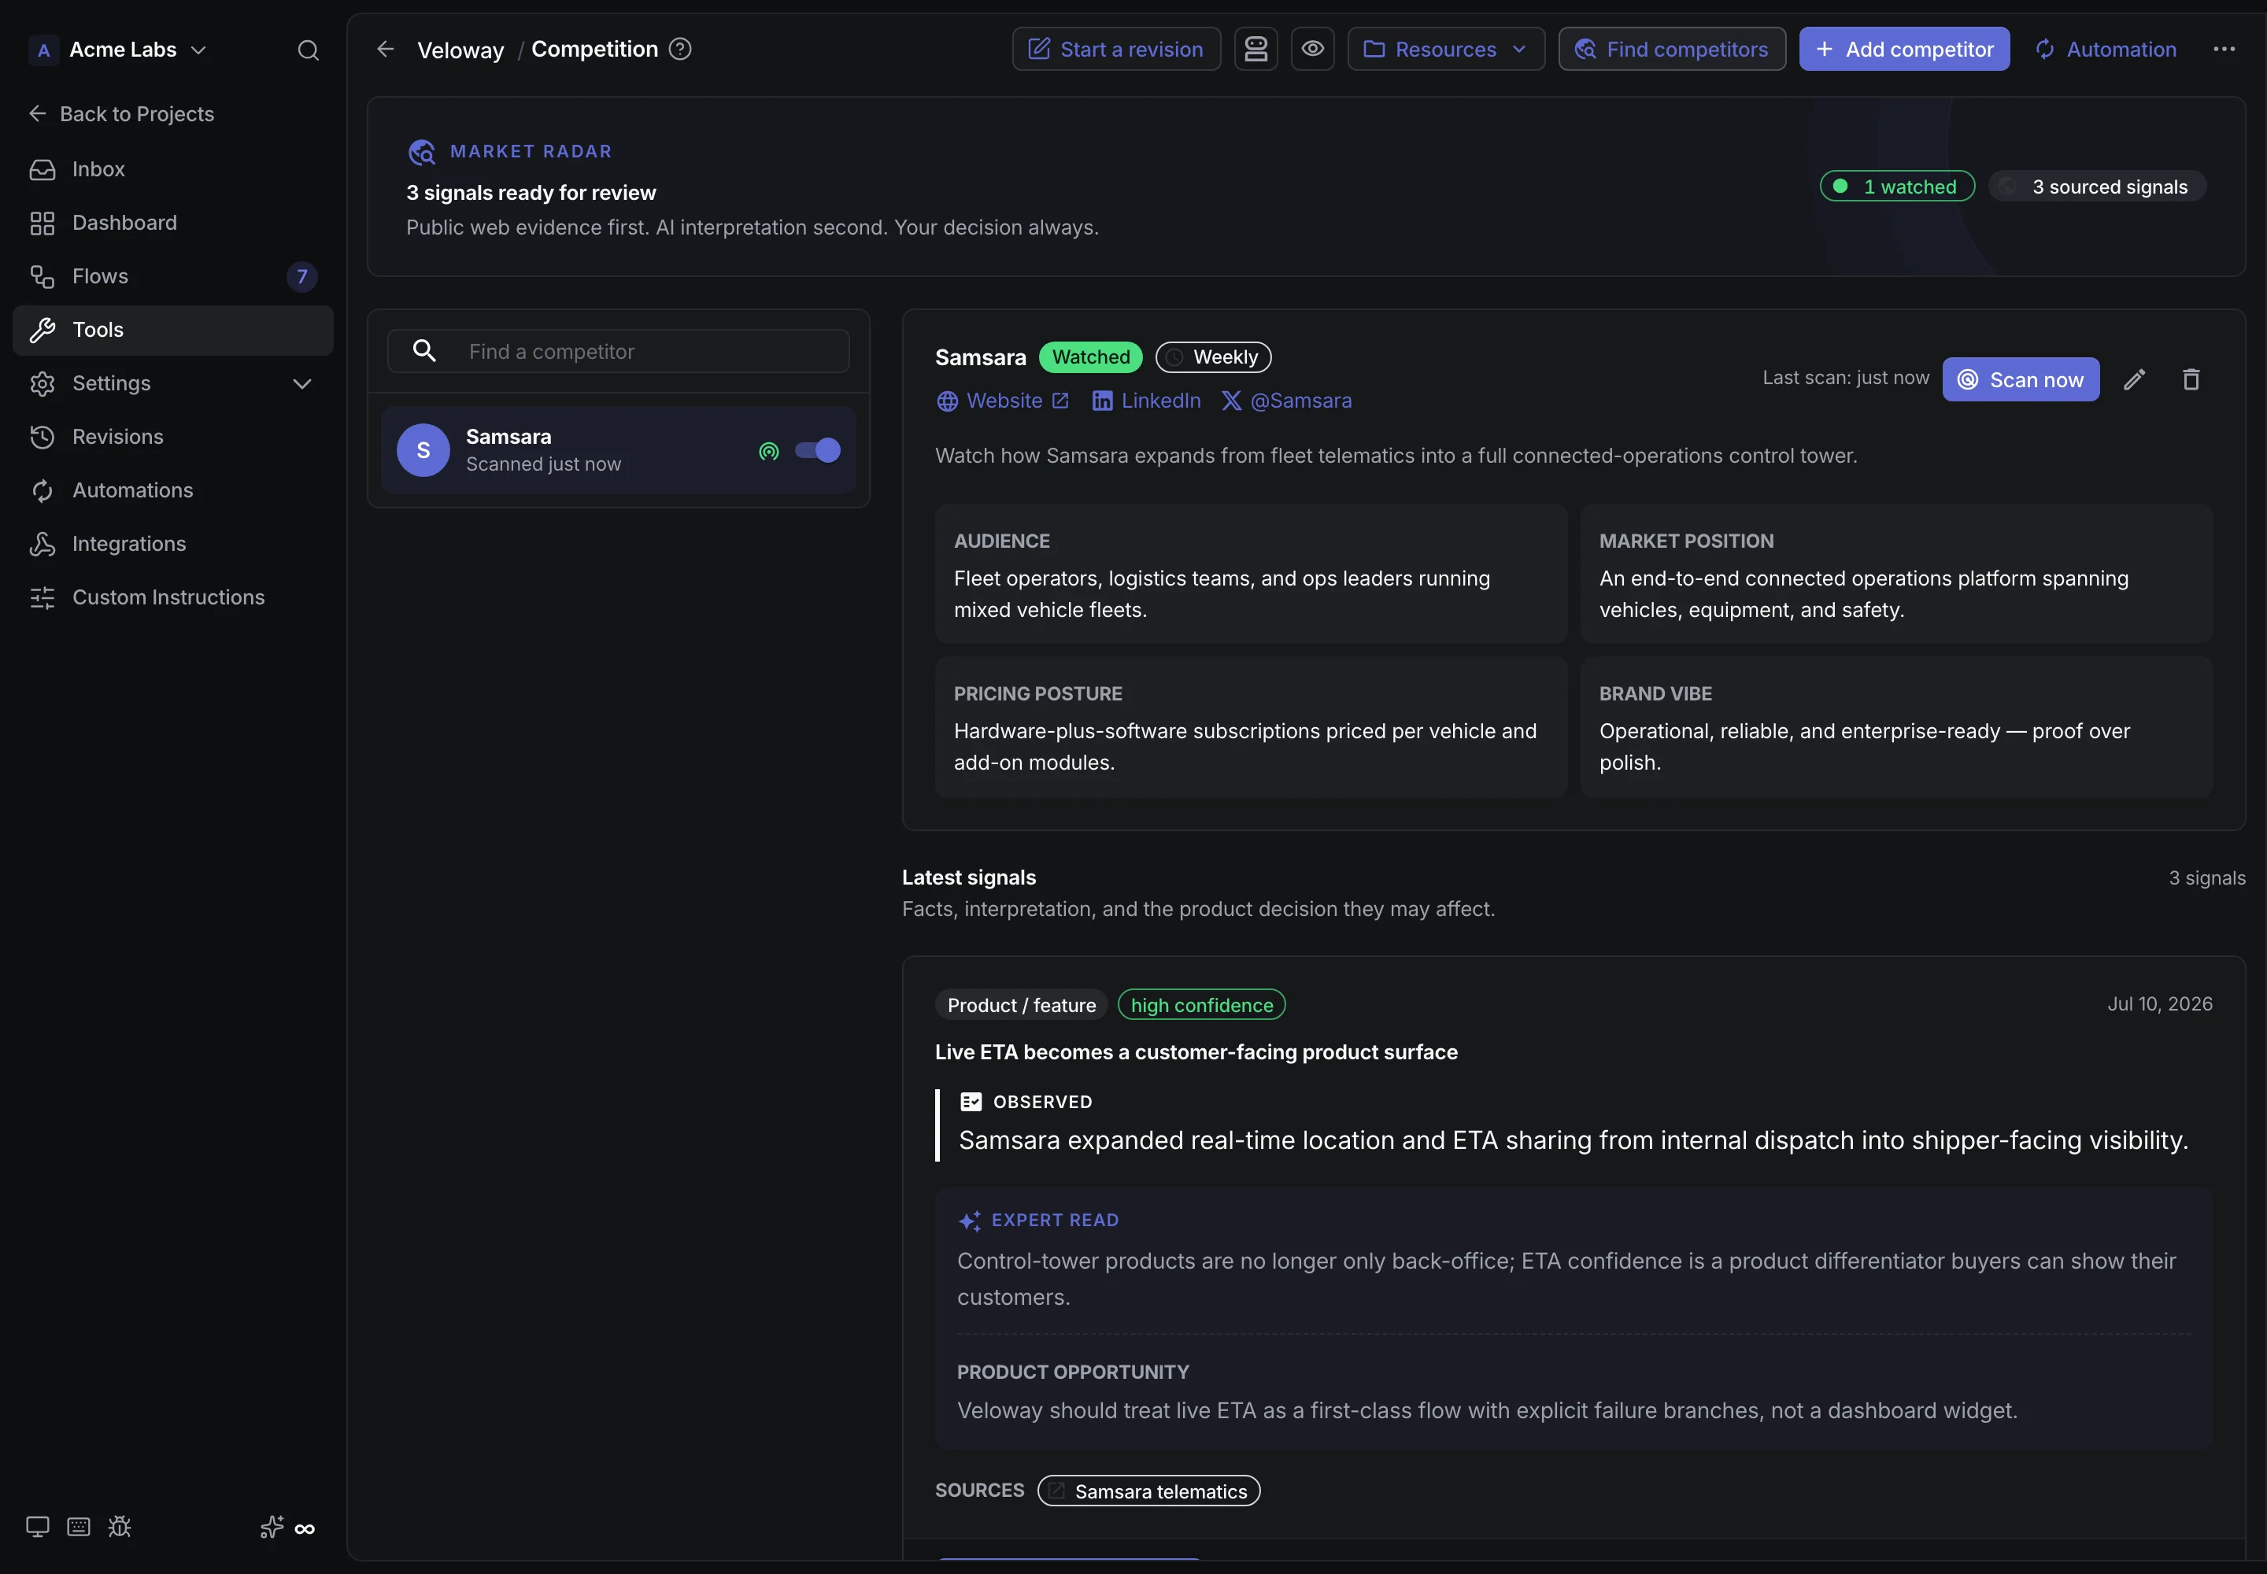Click the magnifier in competitor search

[423, 350]
